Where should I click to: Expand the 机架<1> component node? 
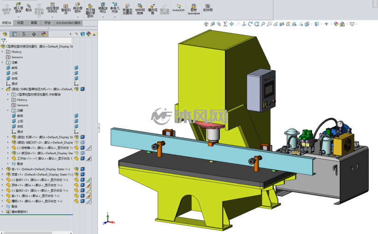8,137
